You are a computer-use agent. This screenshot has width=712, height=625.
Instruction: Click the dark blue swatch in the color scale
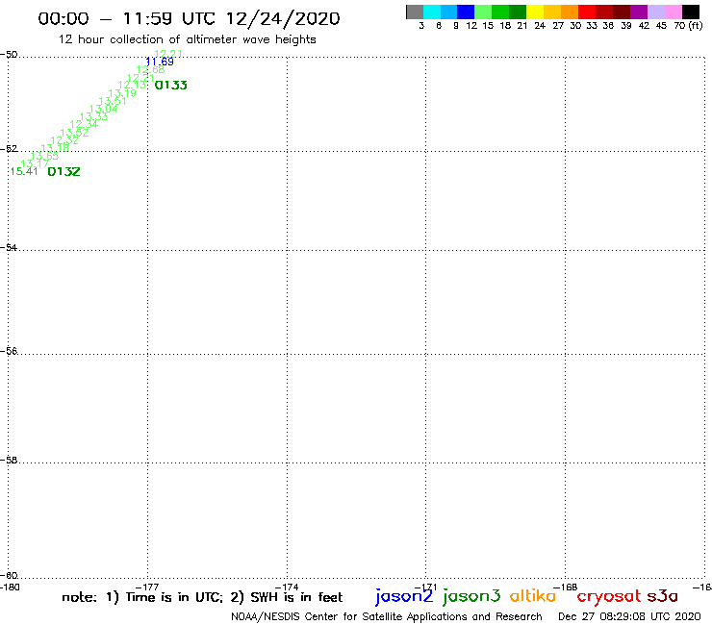click(x=466, y=12)
